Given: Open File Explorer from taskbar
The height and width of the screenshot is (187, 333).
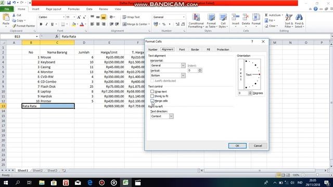Looking at the screenshot, I should [42, 182].
